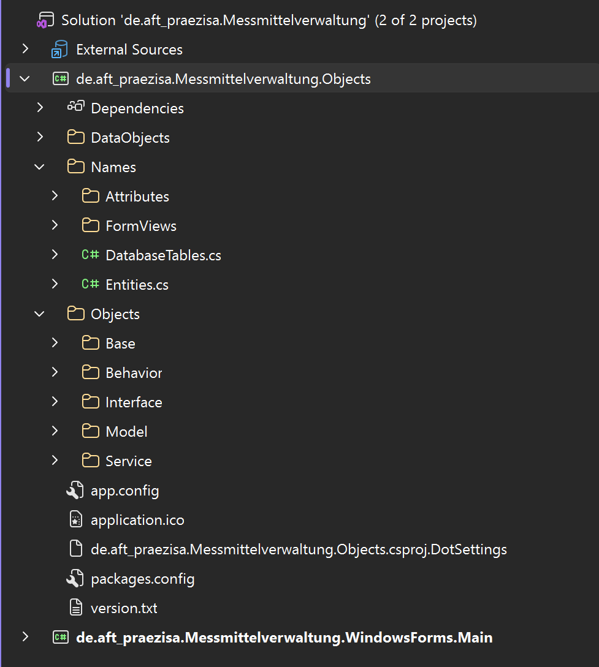Expand the Dependencies node
599x667 pixels.
[40, 108]
